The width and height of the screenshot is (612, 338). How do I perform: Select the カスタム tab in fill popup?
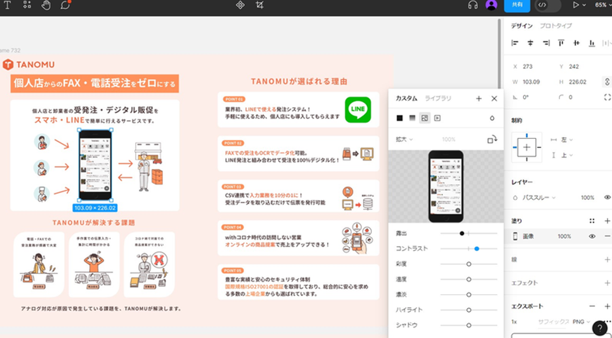coord(406,98)
